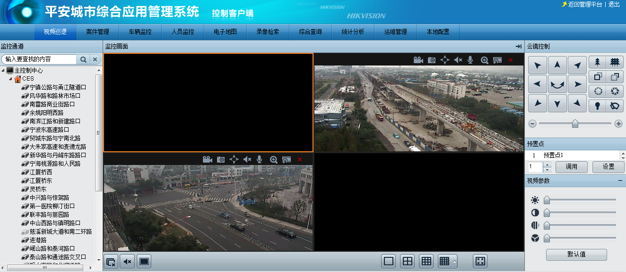626x272 pixels.
Task: Collapse CES tree node
Action: [x=11, y=79]
